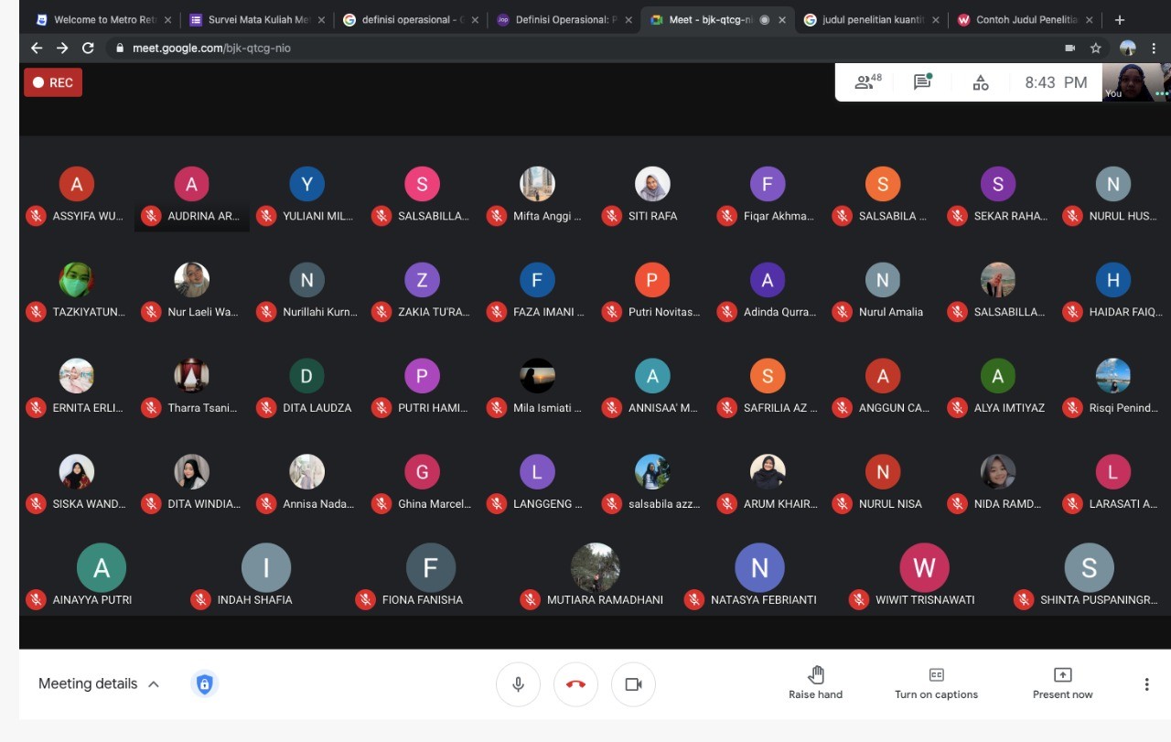Image resolution: width=1171 pixels, height=742 pixels.
Task: Click the ANGGUN CA... name label
Action: [x=894, y=408]
